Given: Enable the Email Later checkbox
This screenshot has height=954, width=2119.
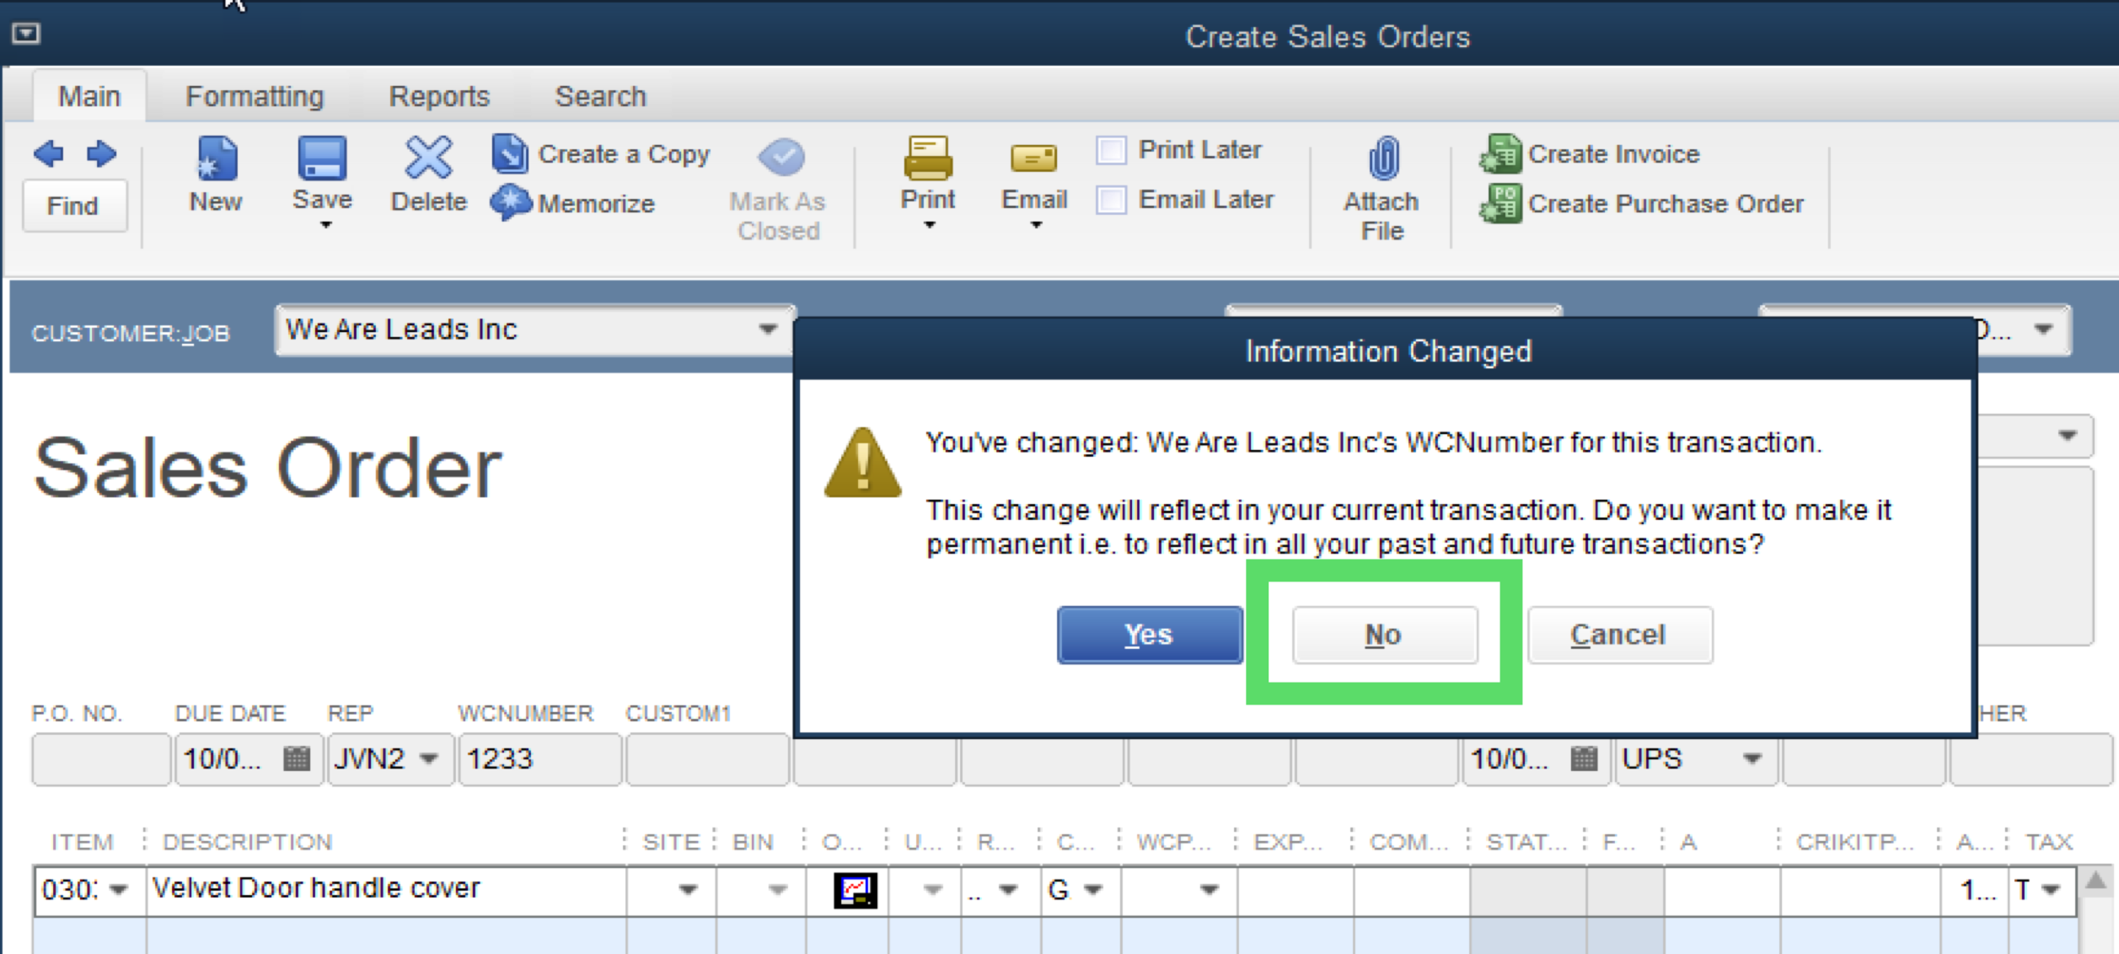Looking at the screenshot, I should [x=1111, y=201].
